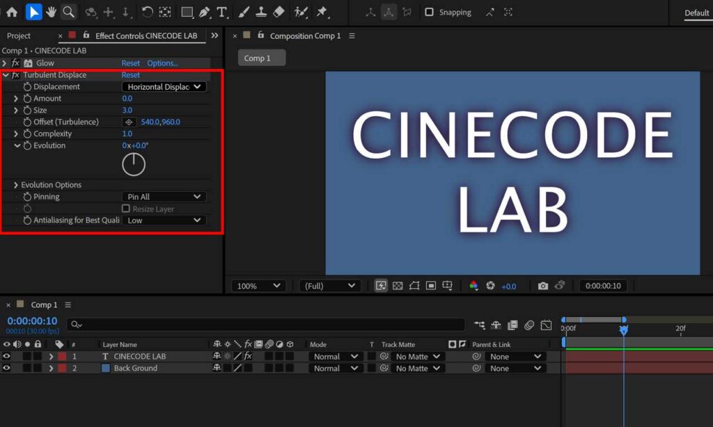Collapse the Turbulent Displace effect

[x=6, y=74]
